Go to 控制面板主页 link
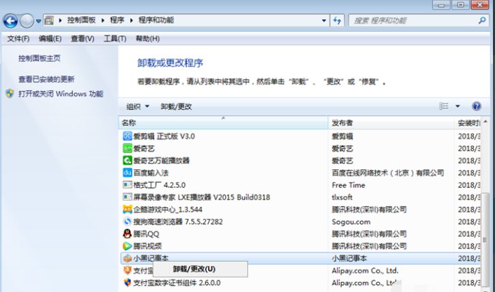 [39, 59]
